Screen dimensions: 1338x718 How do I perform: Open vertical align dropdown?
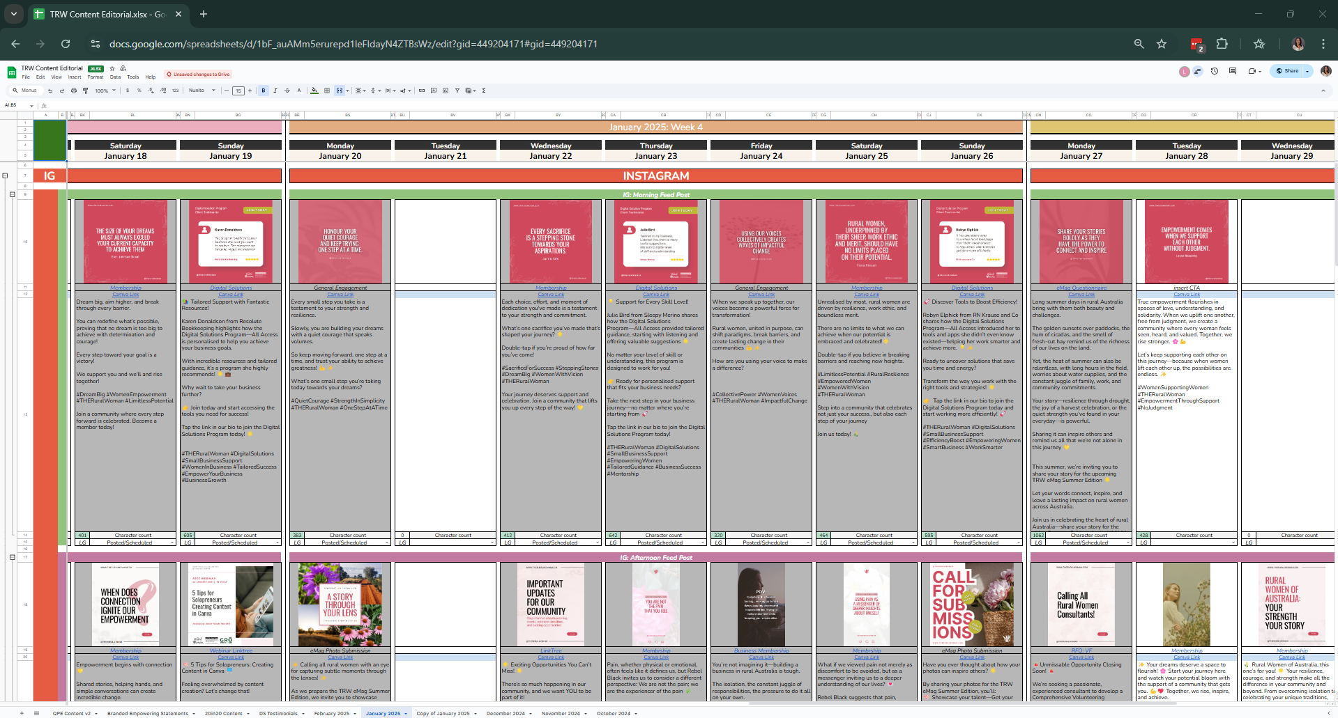[374, 91]
